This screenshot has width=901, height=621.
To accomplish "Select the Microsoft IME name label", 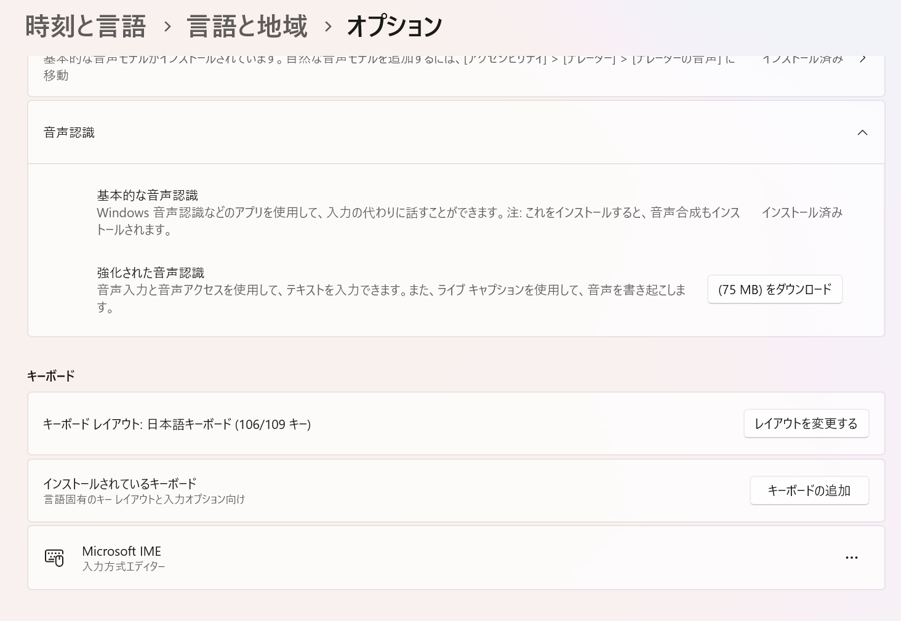I will [x=121, y=551].
